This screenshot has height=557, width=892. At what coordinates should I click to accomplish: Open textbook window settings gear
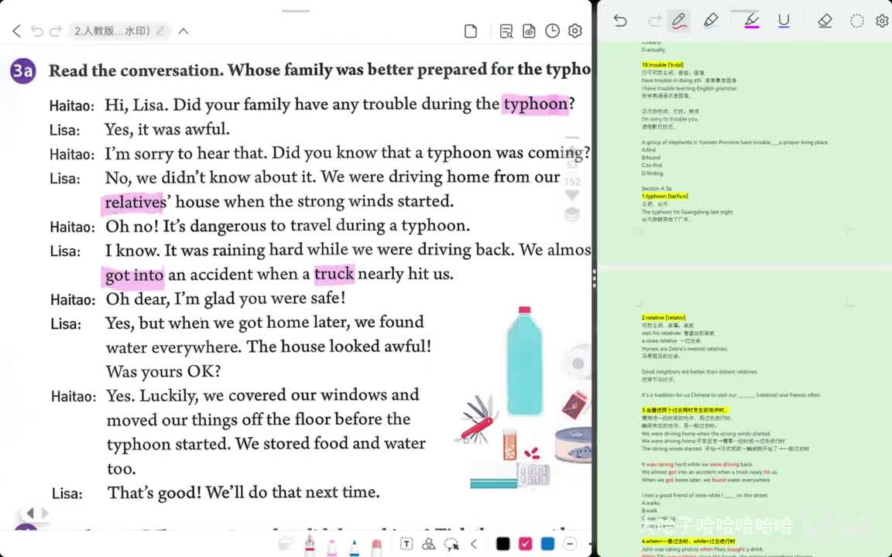575,31
